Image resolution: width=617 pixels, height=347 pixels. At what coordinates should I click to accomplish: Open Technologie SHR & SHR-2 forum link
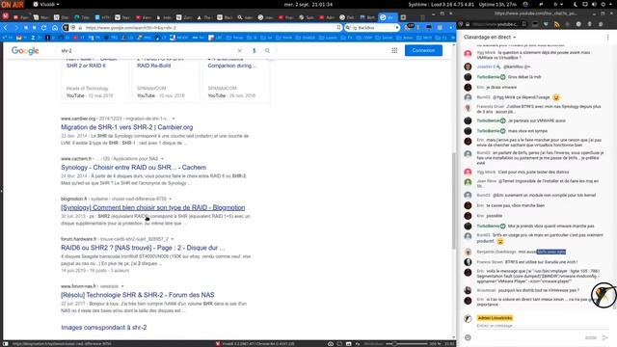point(137,295)
